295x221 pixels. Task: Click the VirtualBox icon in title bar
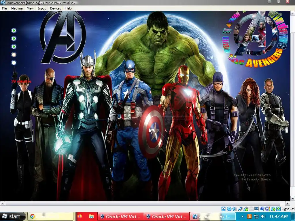[x=3, y=3]
